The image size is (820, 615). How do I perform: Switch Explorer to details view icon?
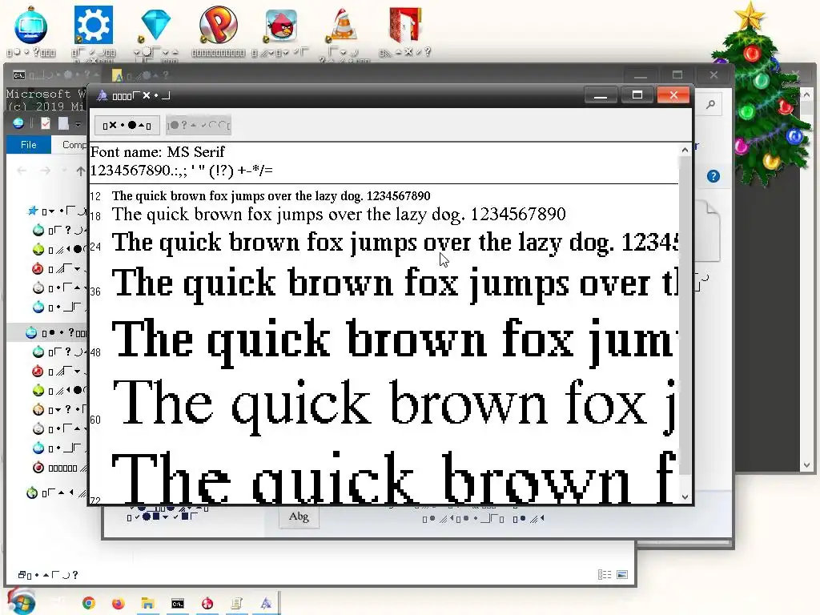tap(605, 575)
